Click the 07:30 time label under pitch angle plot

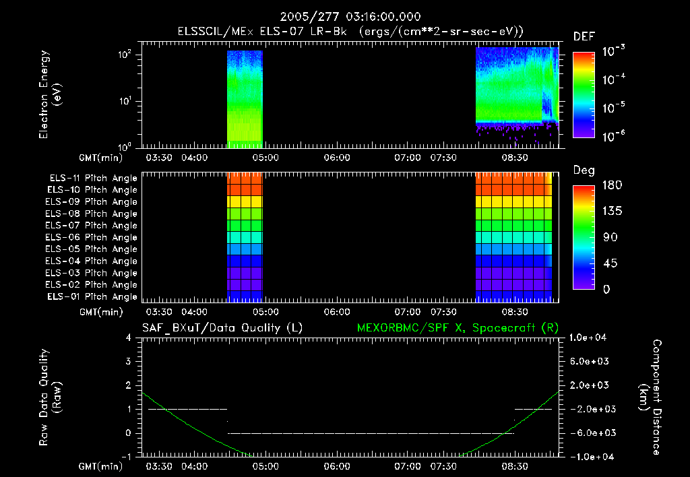443,312
